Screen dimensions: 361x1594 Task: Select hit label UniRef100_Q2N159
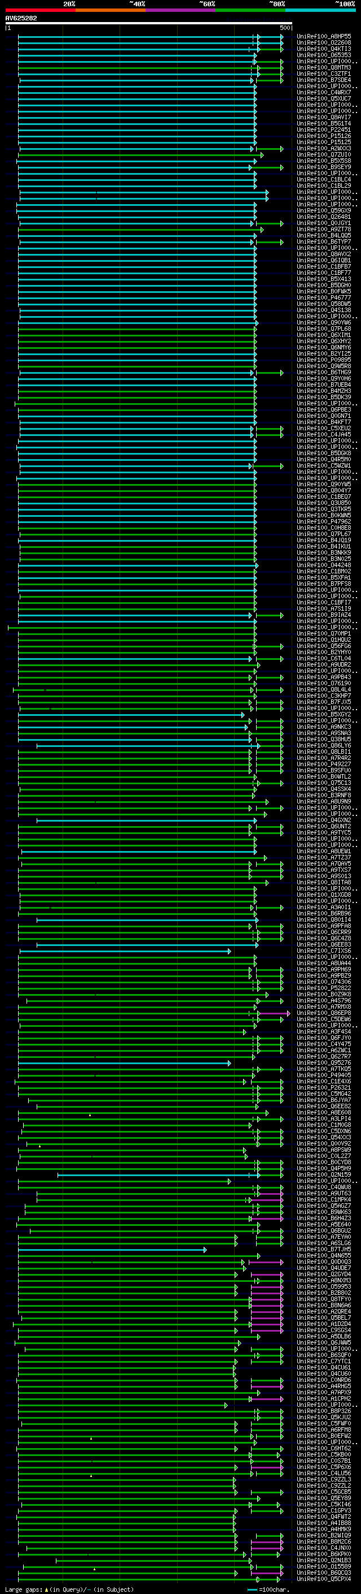tap(324, 1174)
